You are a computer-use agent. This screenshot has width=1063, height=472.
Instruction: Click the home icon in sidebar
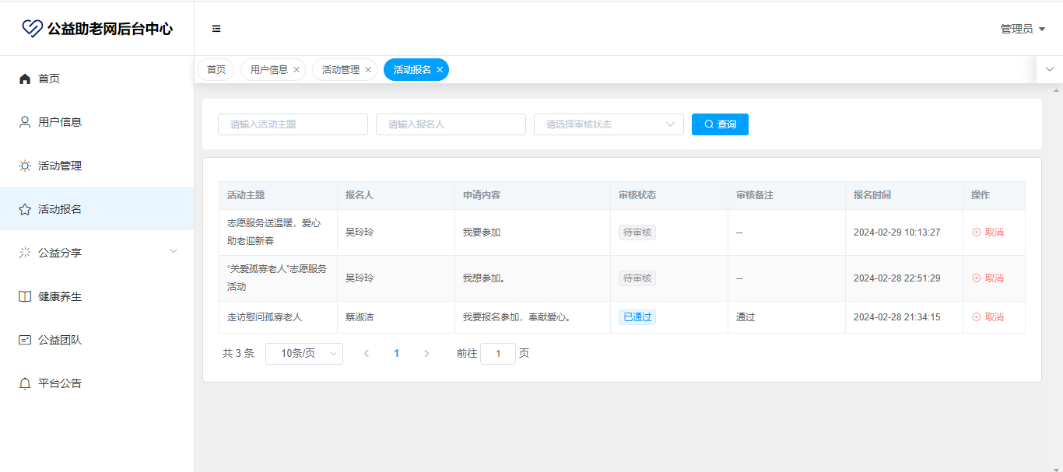pos(25,79)
